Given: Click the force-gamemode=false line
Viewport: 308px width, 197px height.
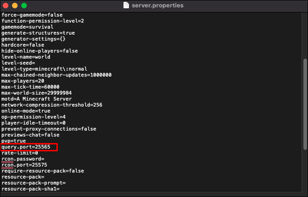Looking at the screenshot, I should [31, 15].
